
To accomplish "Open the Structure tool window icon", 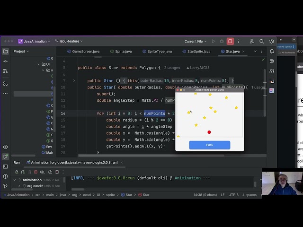I will 5,84.
